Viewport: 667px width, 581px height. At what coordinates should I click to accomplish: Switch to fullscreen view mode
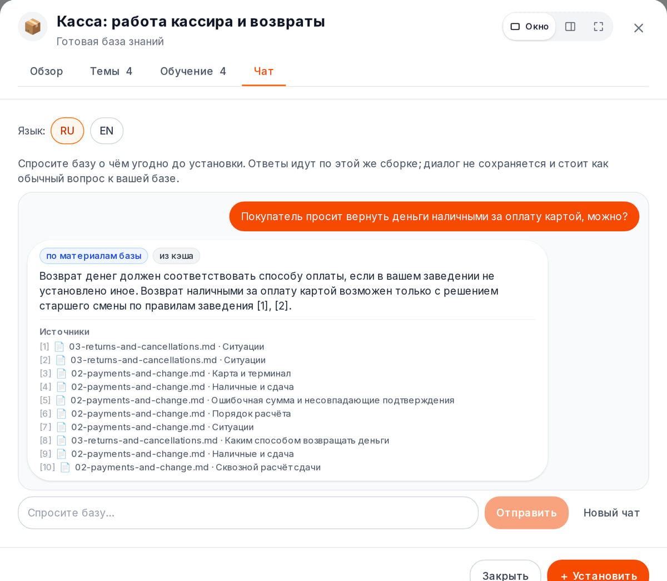(x=598, y=27)
